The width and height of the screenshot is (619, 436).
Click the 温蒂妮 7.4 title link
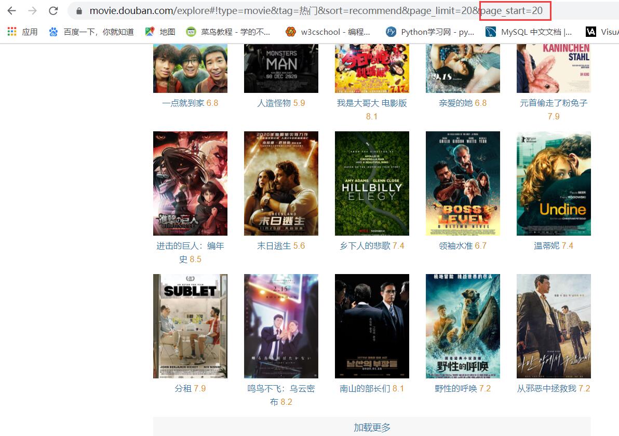[554, 246]
